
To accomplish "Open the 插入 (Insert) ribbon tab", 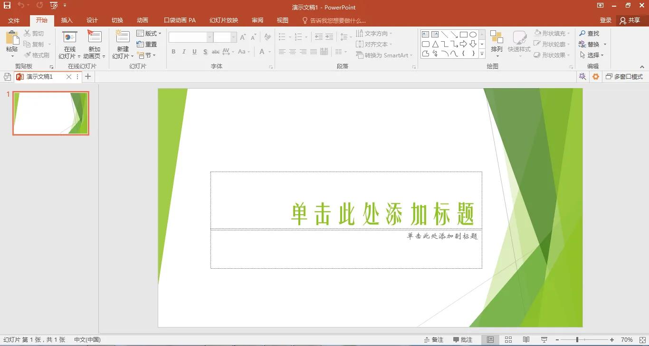I will pos(67,20).
